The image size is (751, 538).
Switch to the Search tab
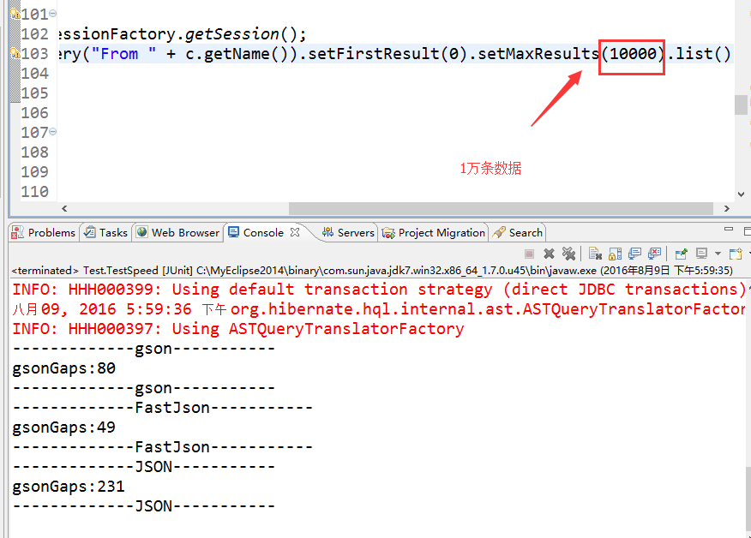coord(518,233)
